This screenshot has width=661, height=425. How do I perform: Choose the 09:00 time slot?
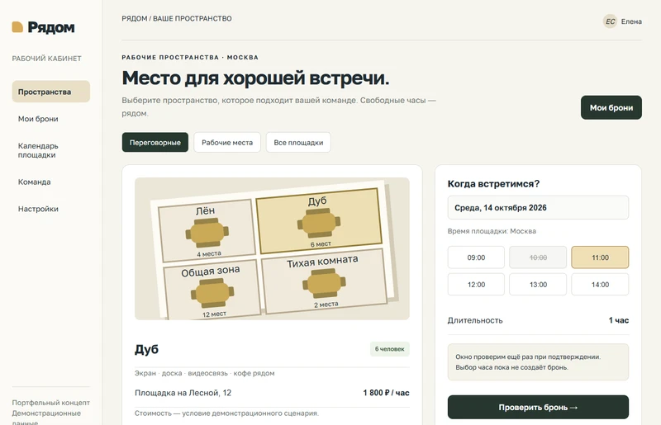pos(476,257)
